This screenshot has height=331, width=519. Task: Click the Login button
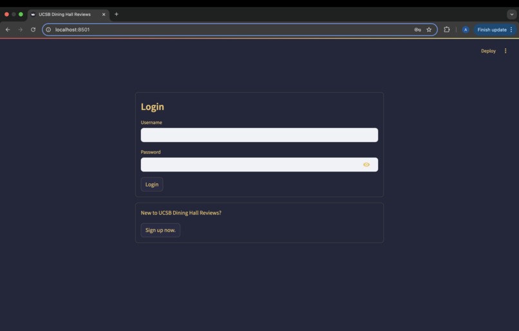[152, 184]
